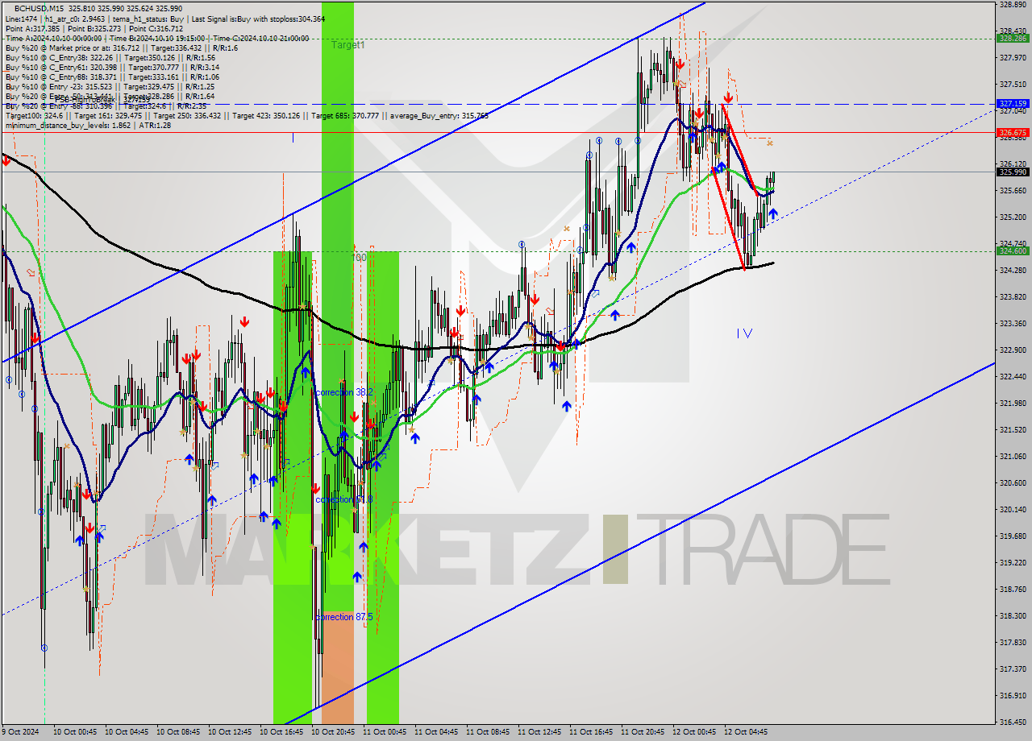Click the 'Buy %10 @ C_Entry38' line

pos(110,57)
